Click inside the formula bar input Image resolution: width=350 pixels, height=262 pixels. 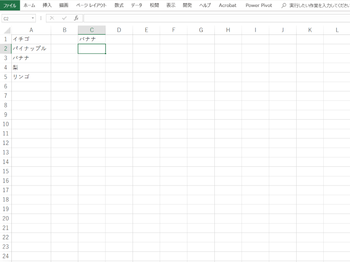(214, 18)
